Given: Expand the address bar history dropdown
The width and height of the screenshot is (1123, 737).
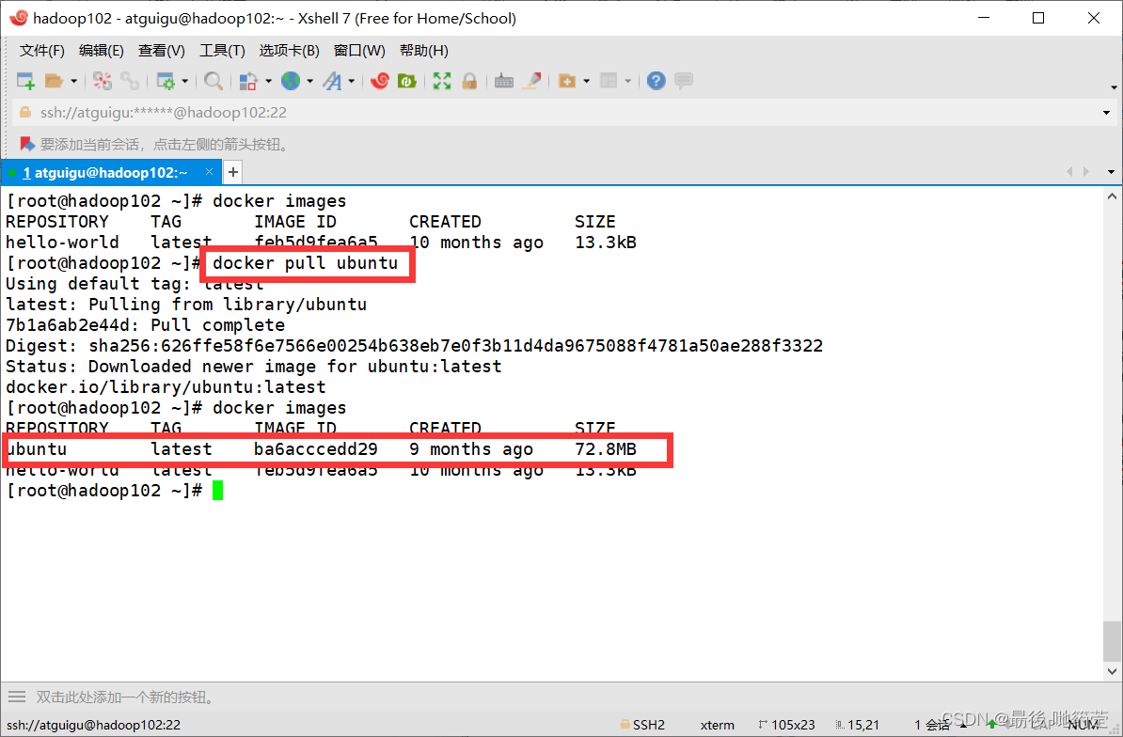Looking at the screenshot, I should [x=1106, y=113].
